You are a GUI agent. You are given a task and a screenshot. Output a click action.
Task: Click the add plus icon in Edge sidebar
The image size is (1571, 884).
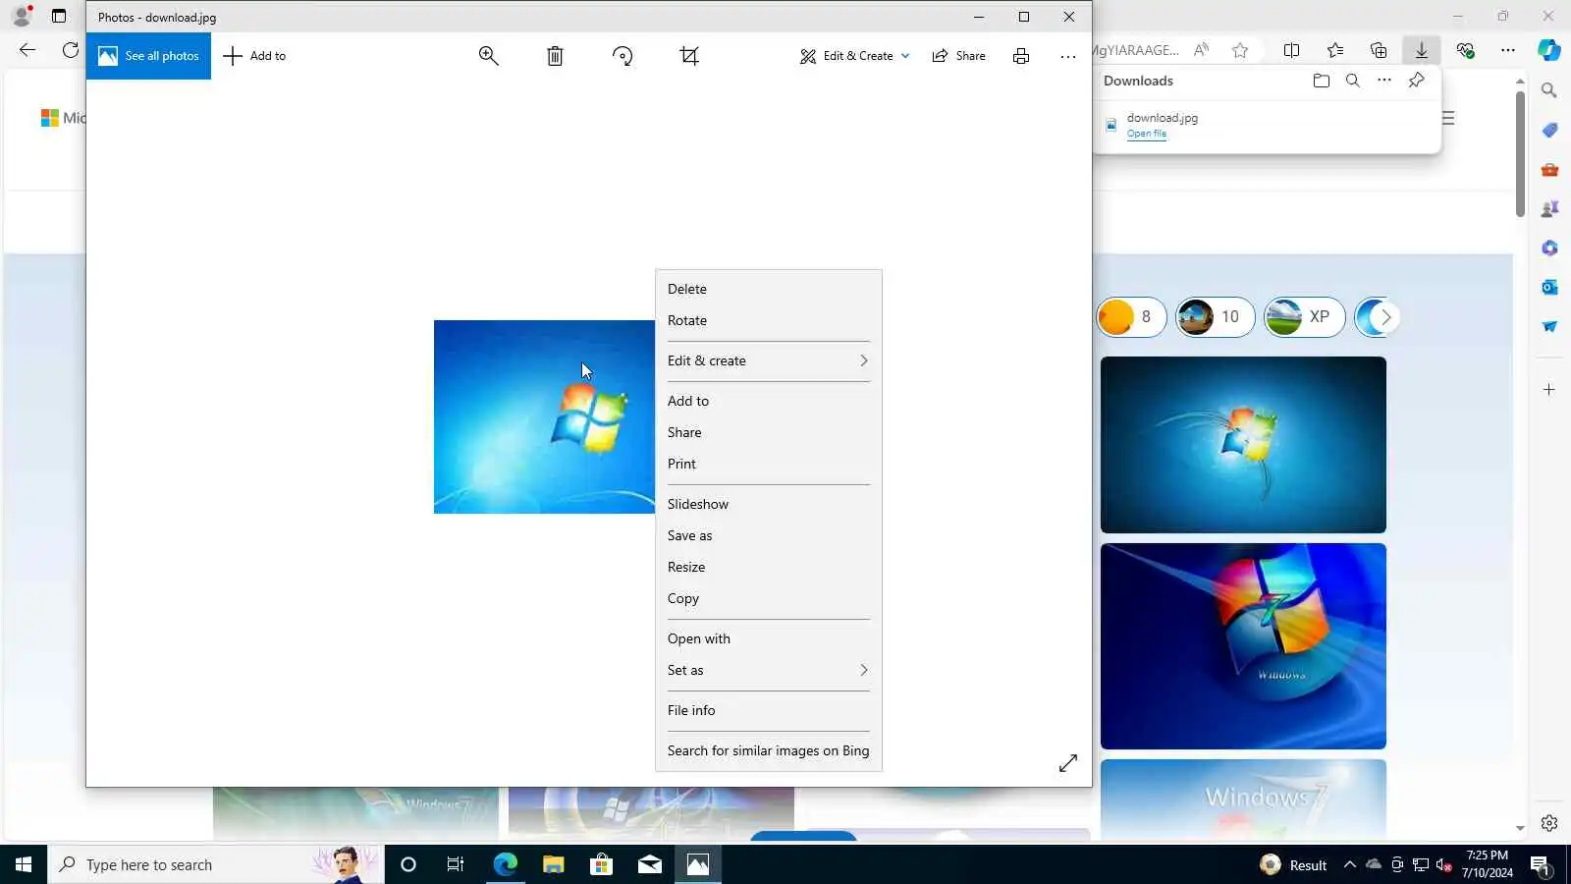click(1549, 390)
